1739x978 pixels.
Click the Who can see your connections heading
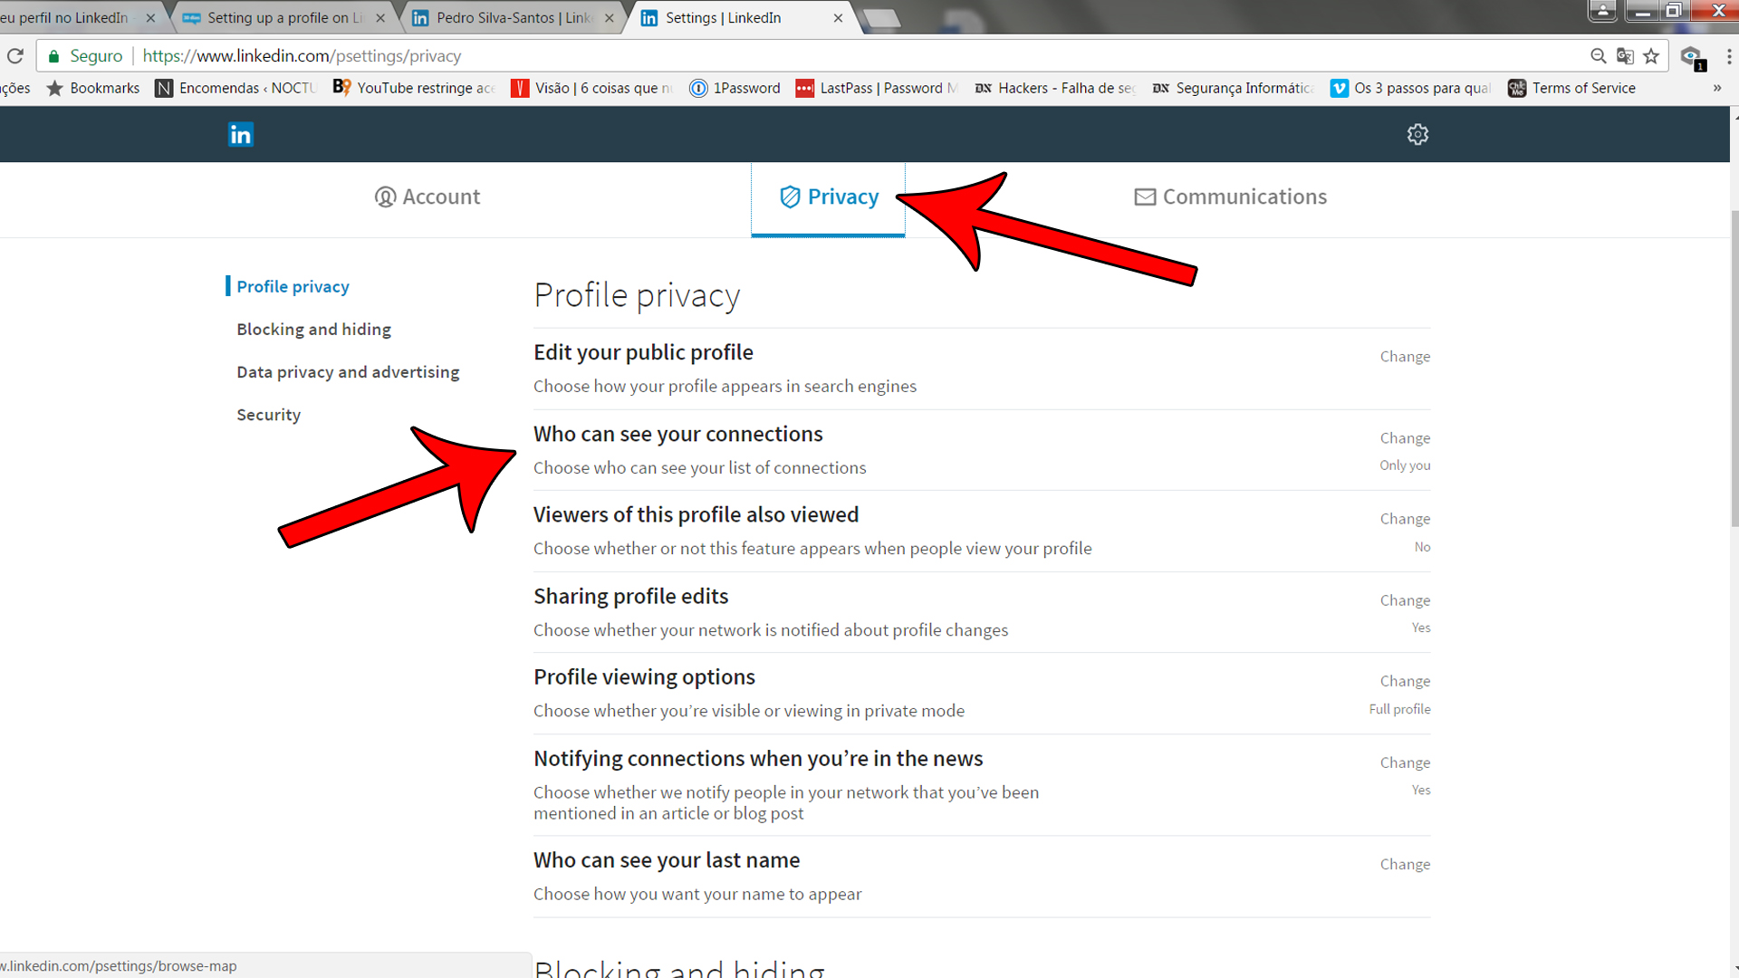click(677, 434)
